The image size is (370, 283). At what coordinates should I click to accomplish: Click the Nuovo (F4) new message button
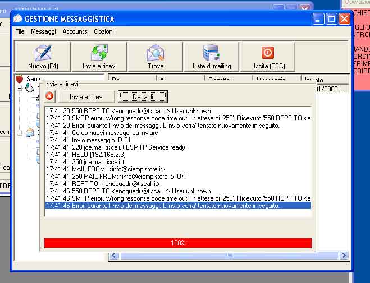(43, 57)
